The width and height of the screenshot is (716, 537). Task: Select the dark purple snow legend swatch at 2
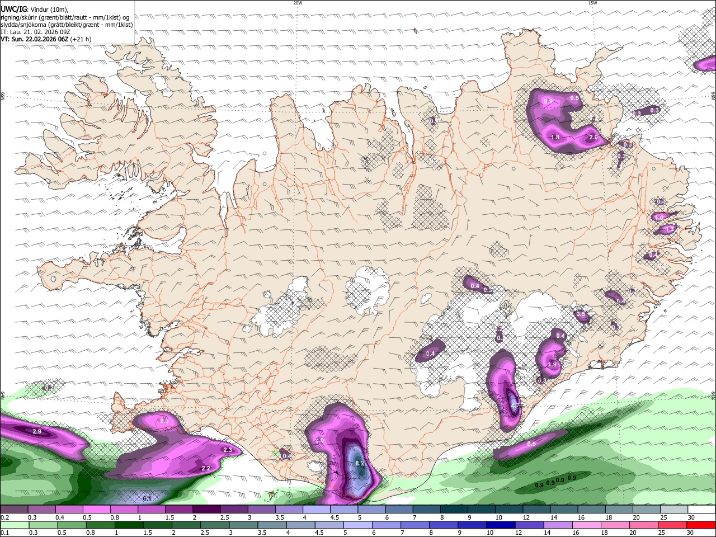pos(206,509)
